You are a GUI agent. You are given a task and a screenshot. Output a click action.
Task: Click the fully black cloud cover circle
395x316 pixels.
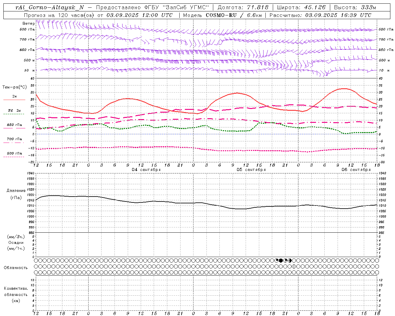281,260
